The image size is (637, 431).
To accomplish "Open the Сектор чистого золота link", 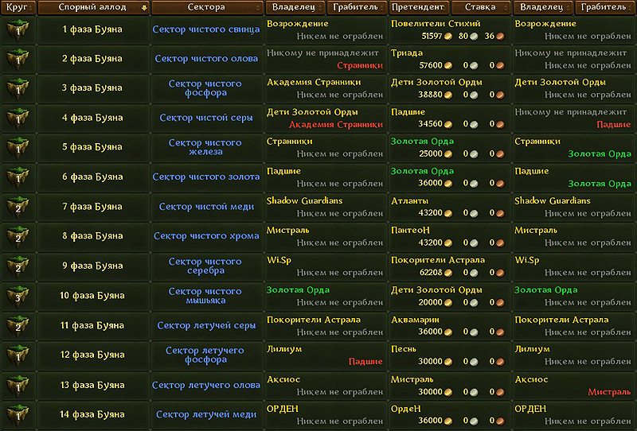I will (x=206, y=177).
